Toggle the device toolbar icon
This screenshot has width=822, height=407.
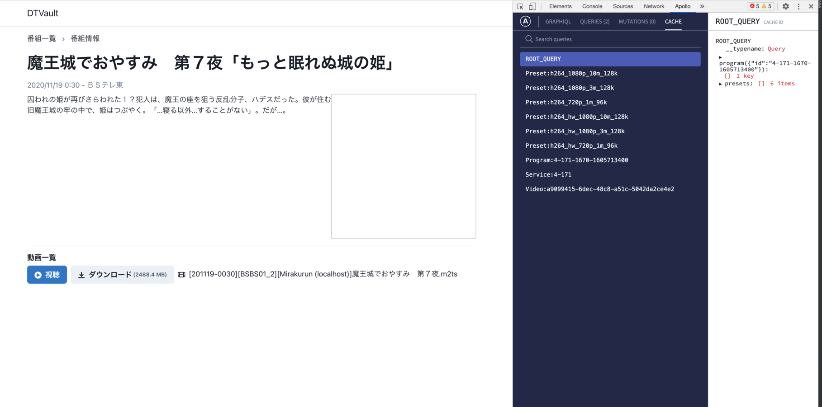click(532, 6)
